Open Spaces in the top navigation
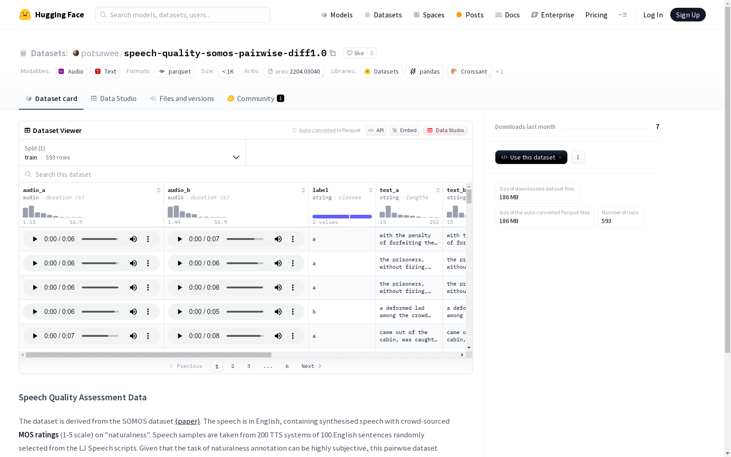731x457 pixels. (x=429, y=15)
